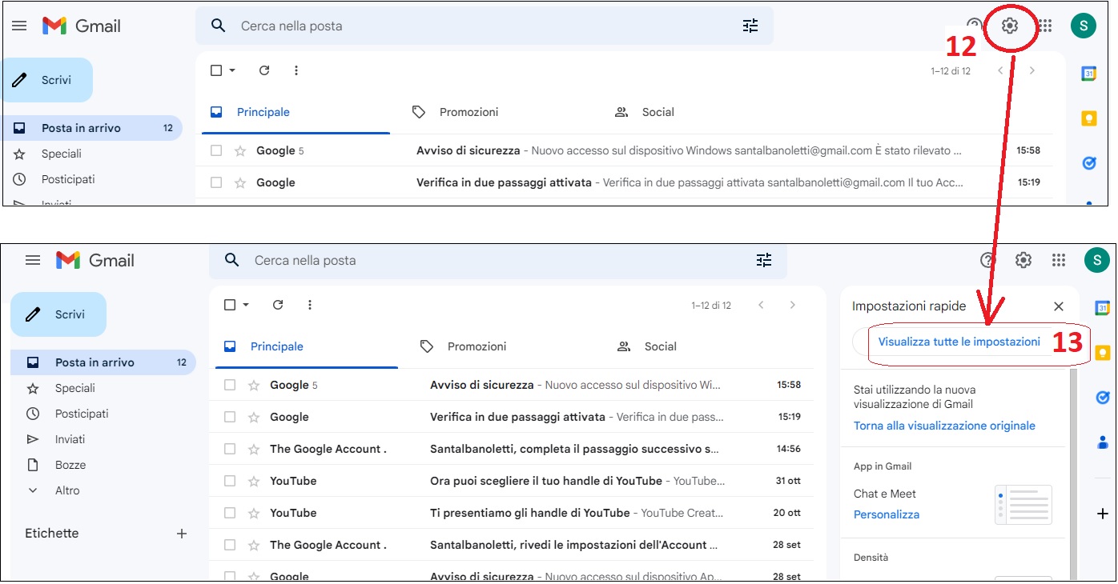Open main menu in upper Gmail window
The image size is (1118, 584).
[x=19, y=26]
